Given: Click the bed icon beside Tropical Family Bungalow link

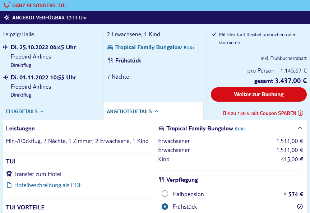Looking at the screenshot, I should click(110, 47).
